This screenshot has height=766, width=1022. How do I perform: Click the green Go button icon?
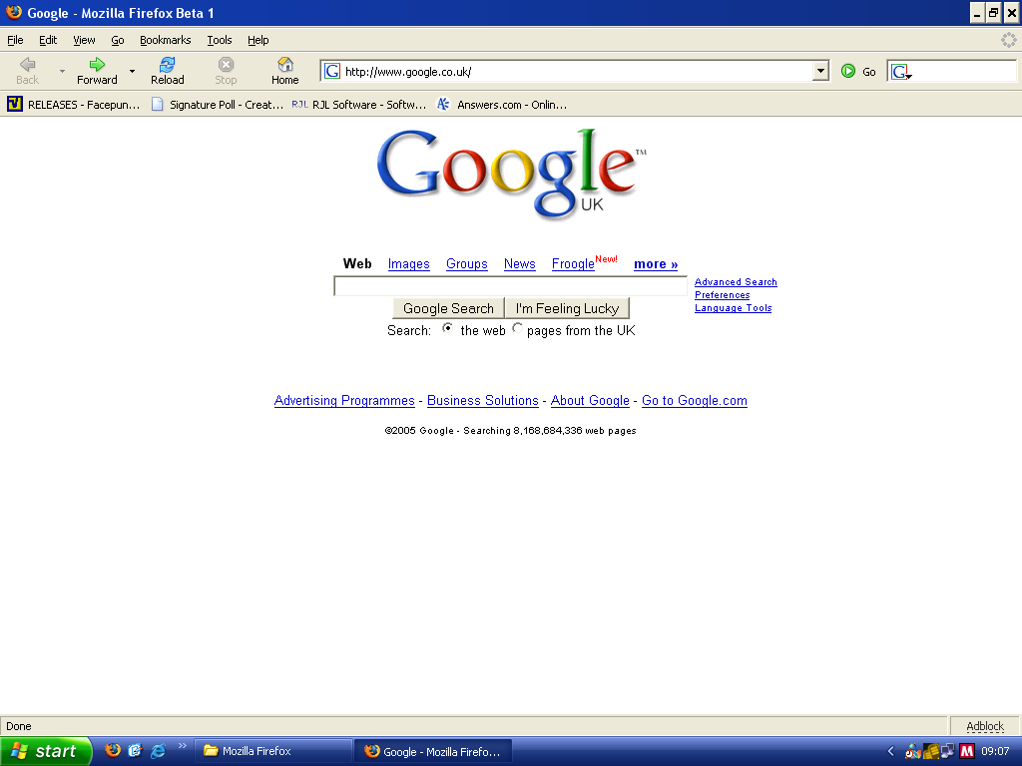848,71
